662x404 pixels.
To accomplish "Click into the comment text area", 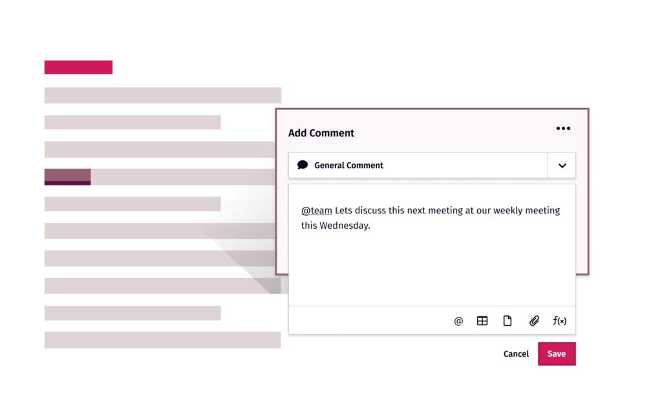I will [x=432, y=245].
